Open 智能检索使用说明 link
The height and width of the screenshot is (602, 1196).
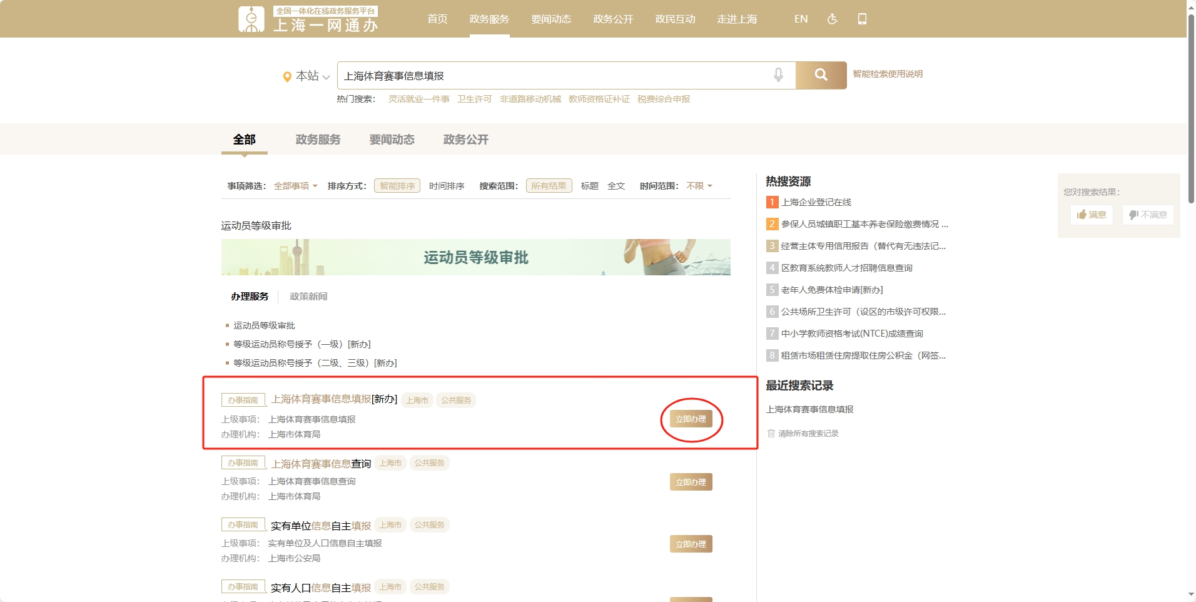point(888,74)
